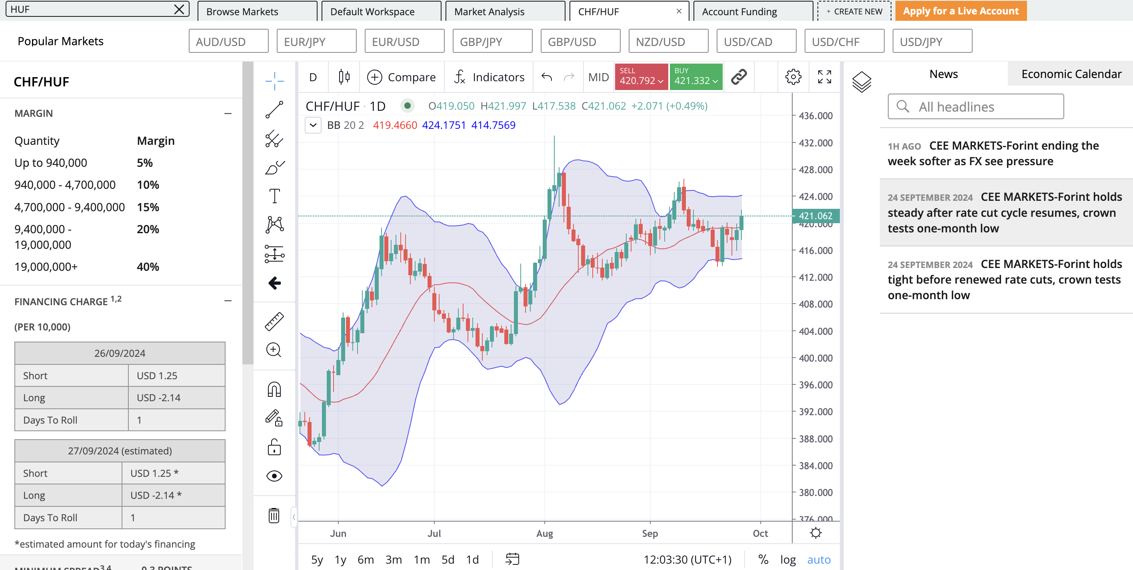This screenshot has width=1133, height=570.
Task: Open chart settings gear
Action: (x=793, y=77)
